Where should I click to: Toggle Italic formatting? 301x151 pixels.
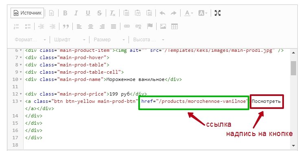pos(76,13)
